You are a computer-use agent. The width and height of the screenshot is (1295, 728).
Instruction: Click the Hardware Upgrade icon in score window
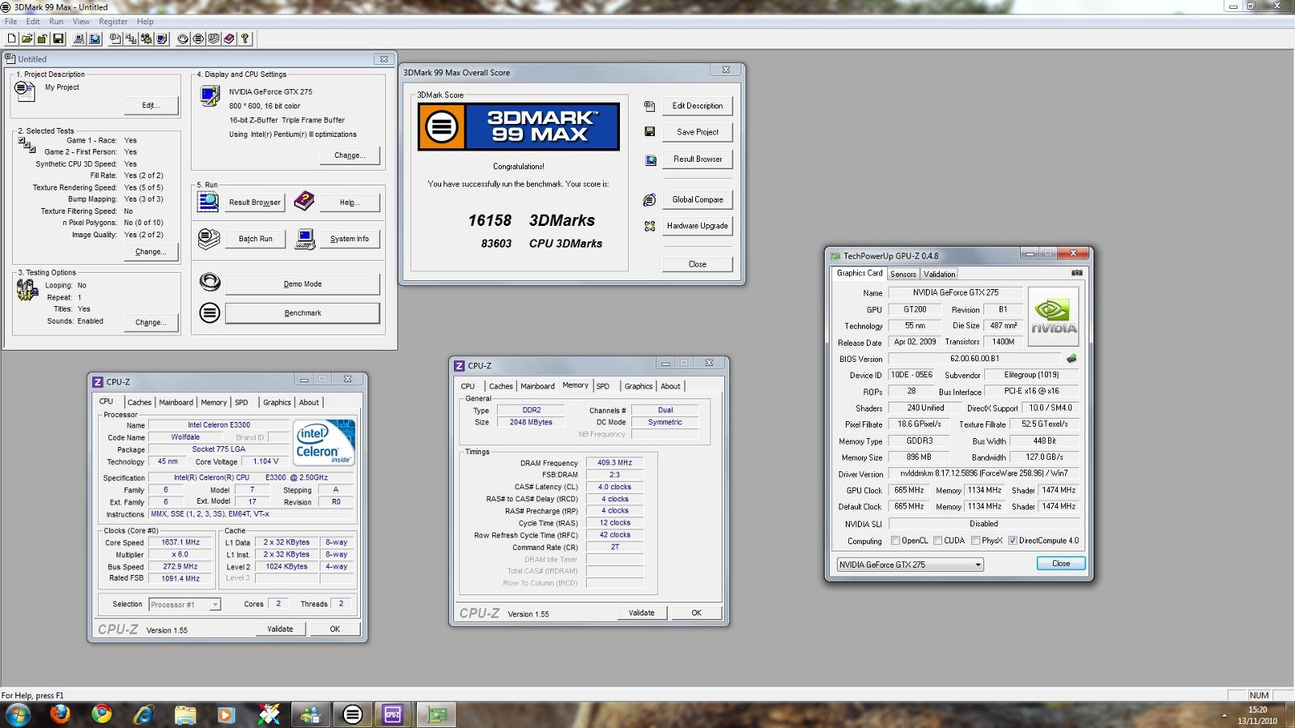click(x=649, y=227)
